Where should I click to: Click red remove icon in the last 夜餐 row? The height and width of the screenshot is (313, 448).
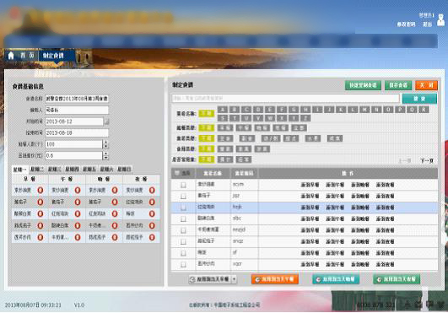pos(152,237)
